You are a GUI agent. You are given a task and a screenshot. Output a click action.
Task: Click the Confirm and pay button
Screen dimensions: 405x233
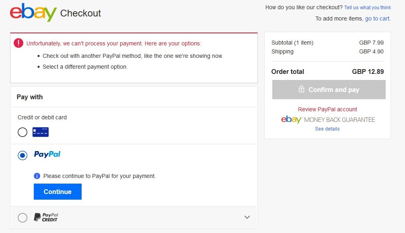(329, 90)
